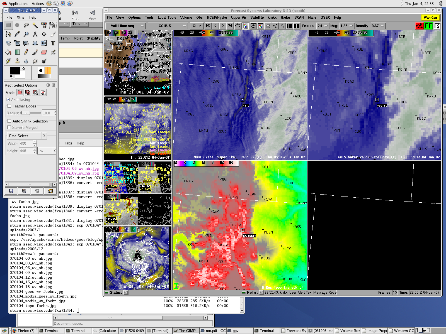Select the Dodge/Burn tool
Viewport: 446px width, 334px height.
coord(44,61)
